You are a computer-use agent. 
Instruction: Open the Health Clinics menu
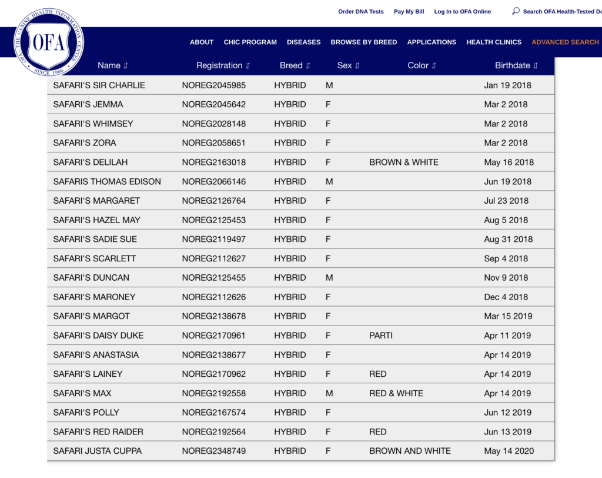click(x=494, y=42)
